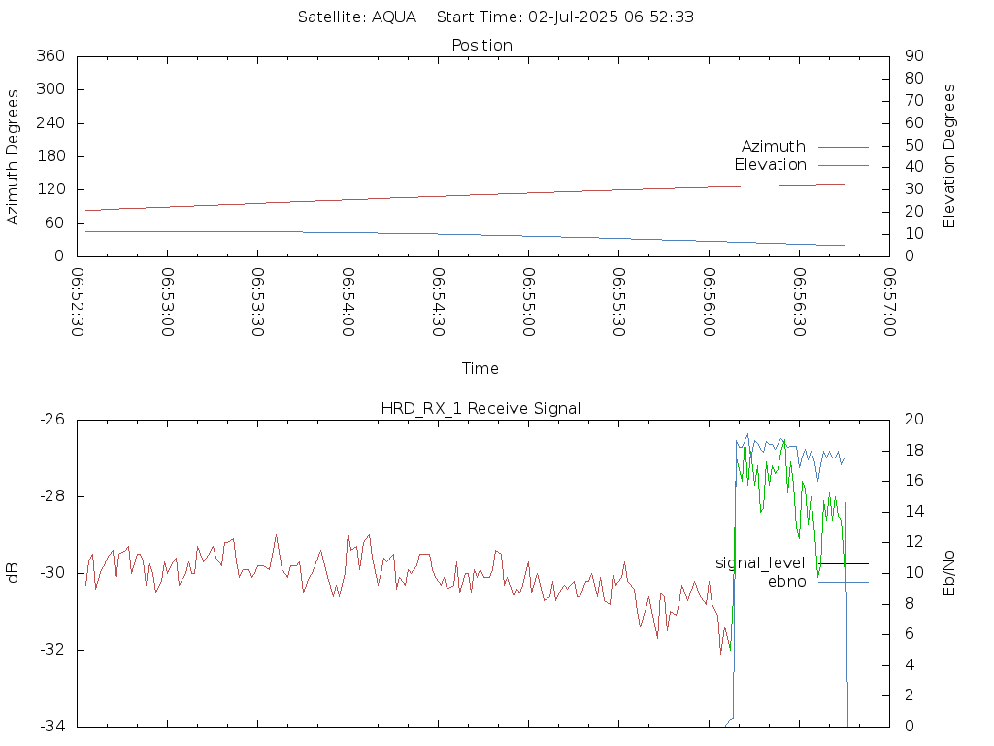Click the 06:57:00 time tick label
The width and height of the screenshot is (994, 746).
click(890, 302)
